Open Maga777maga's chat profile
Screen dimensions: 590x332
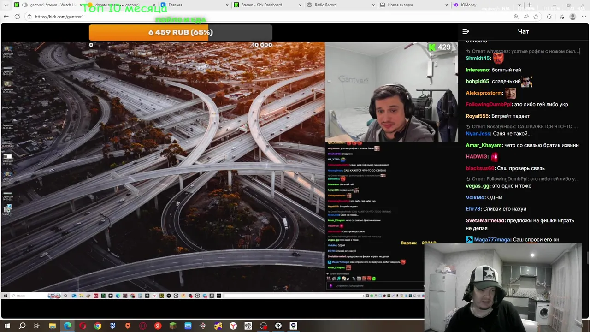click(x=492, y=240)
